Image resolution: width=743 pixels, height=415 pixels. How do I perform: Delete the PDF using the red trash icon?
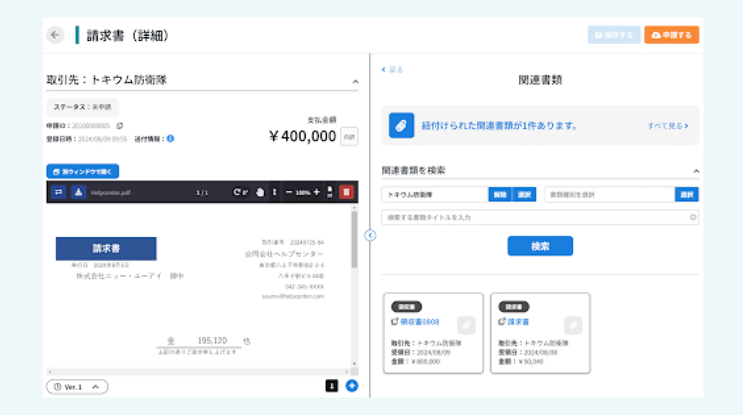click(346, 192)
